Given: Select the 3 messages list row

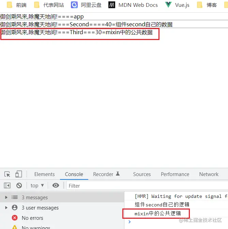Looking at the screenshot, I should (62, 198).
